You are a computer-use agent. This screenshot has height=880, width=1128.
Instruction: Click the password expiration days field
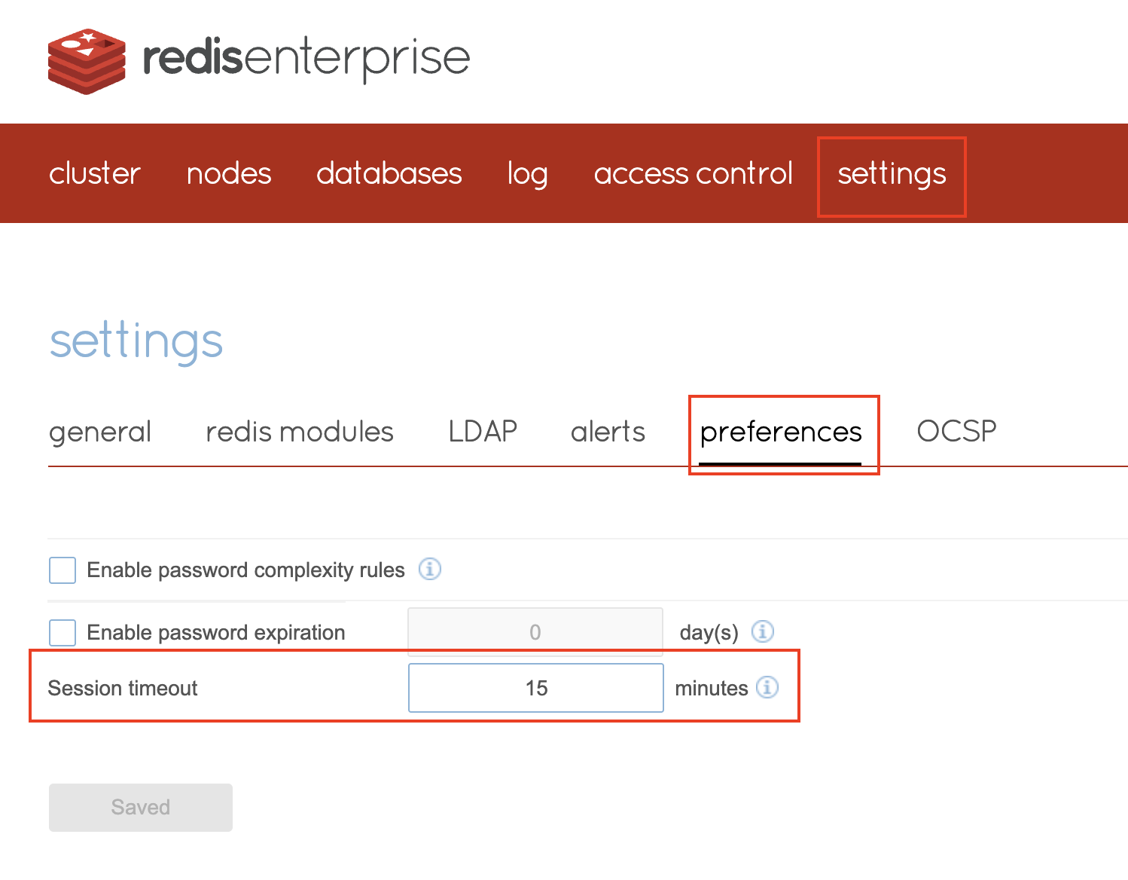tap(535, 632)
